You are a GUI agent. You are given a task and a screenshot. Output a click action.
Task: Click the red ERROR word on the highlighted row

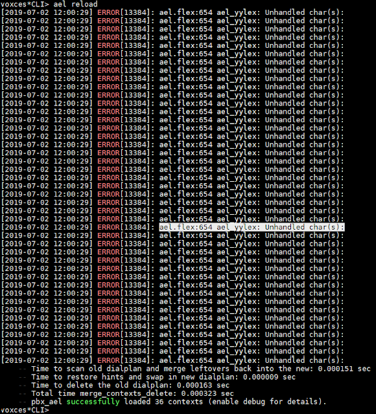pyautogui.click(x=108, y=227)
